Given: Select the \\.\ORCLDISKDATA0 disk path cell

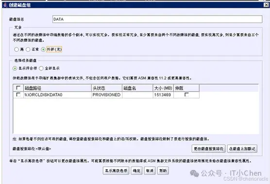Looking at the screenshot, I should (x=57, y=95).
